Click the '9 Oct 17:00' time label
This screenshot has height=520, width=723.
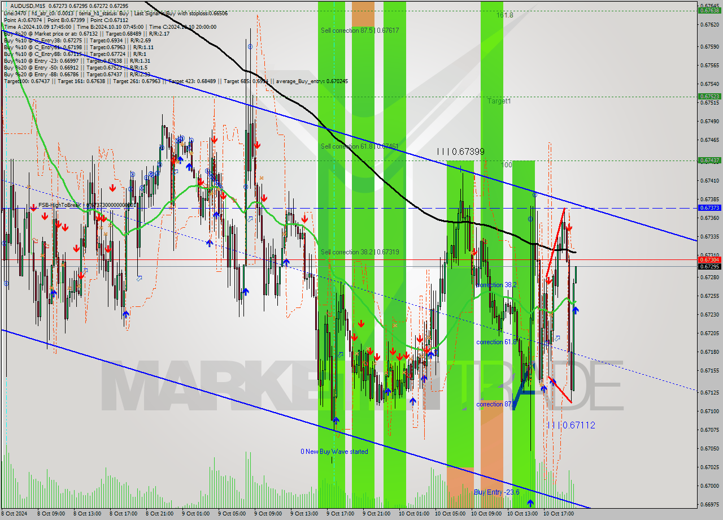341,514
